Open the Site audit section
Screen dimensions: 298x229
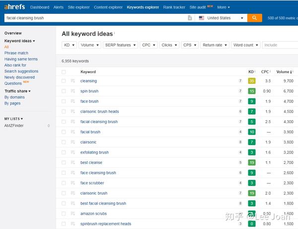click(x=198, y=7)
